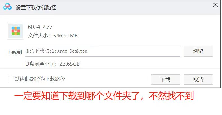
Task: Click the red text 一定要知道下载到哪个文件夹了
Action: pyautogui.click(x=77, y=96)
